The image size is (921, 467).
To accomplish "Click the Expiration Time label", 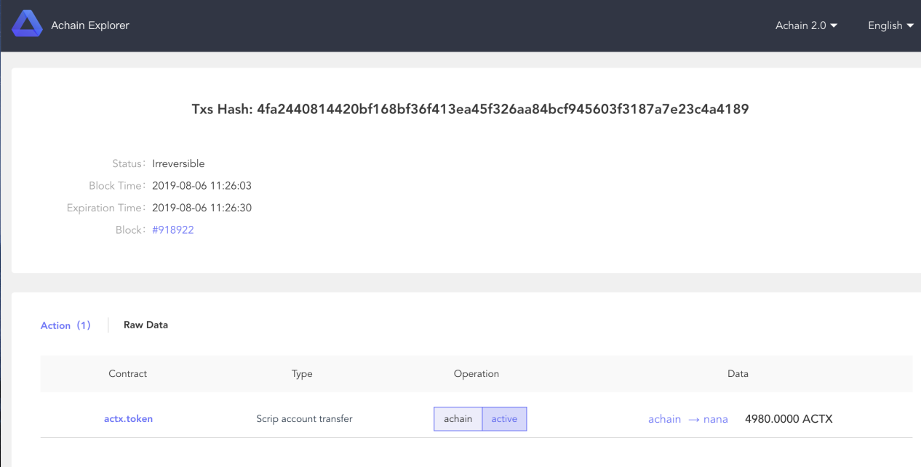I will tap(107, 208).
